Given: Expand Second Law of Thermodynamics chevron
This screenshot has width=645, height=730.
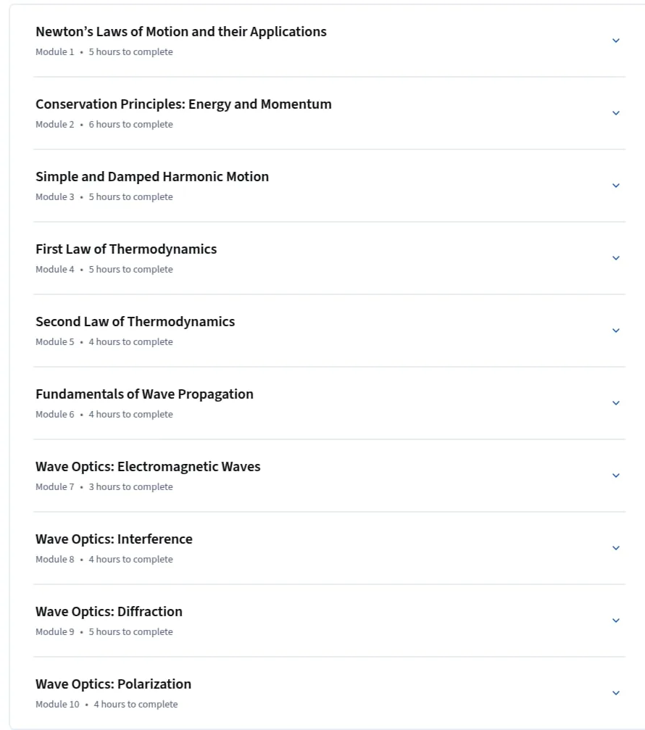Looking at the screenshot, I should coord(616,331).
